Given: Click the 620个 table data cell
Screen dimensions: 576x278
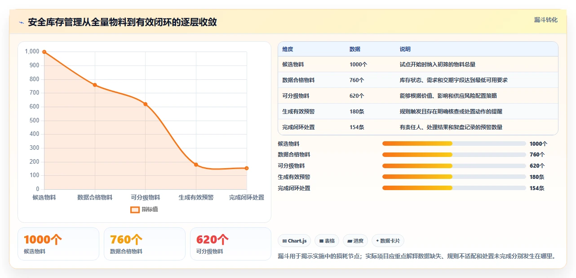Looking at the screenshot, I should [357, 96].
